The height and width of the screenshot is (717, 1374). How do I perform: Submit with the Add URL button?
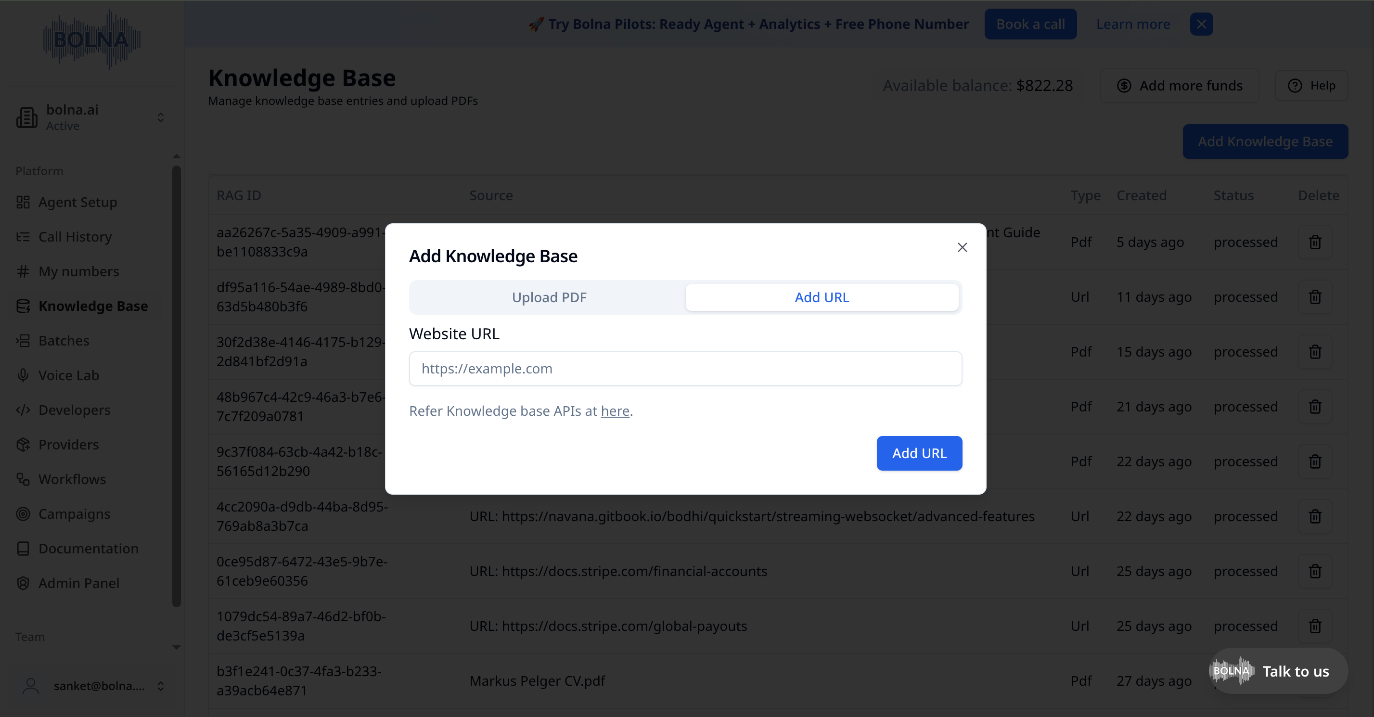pyautogui.click(x=919, y=453)
